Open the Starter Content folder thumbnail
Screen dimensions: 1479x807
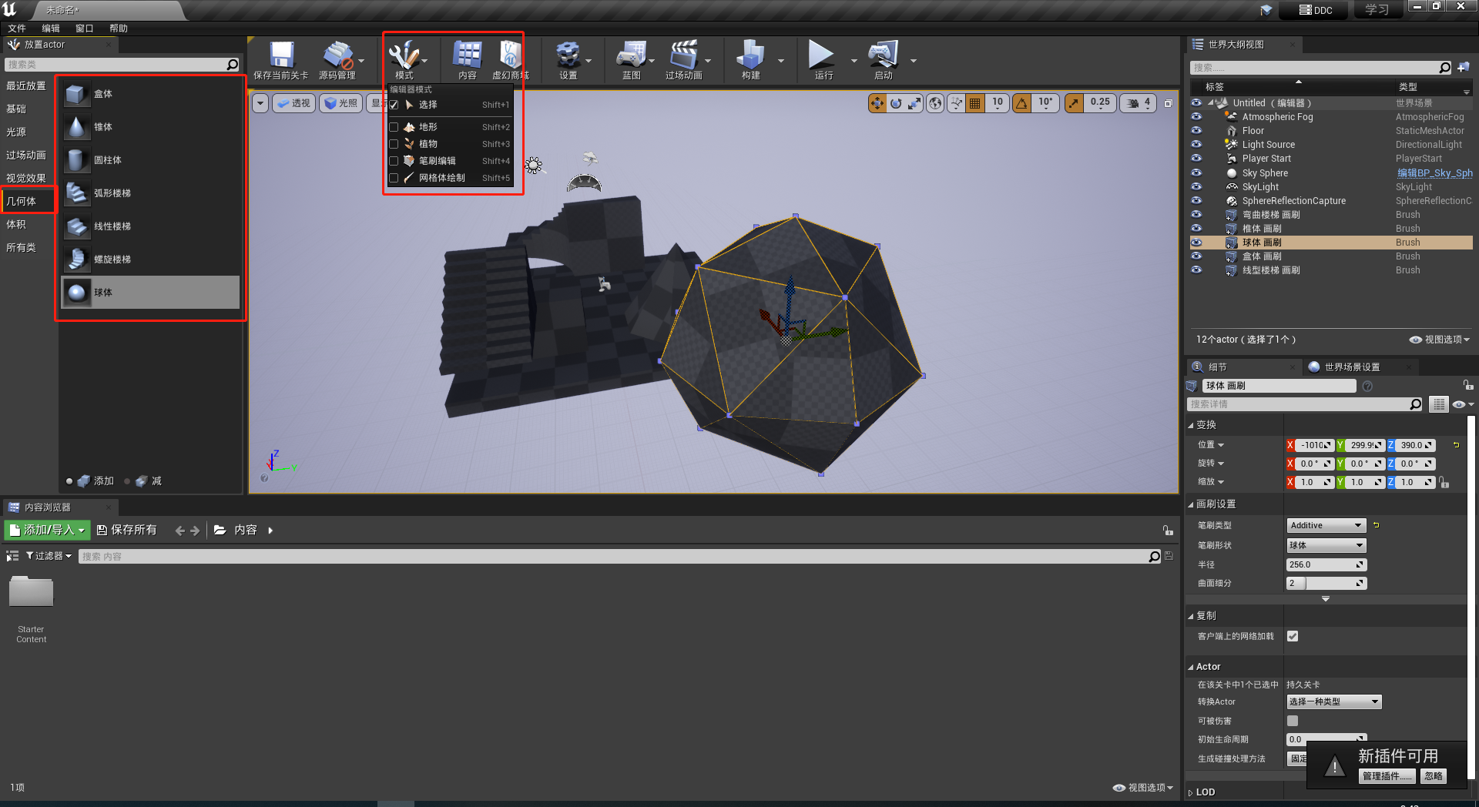click(x=32, y=593)
